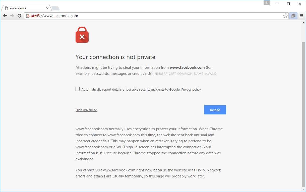Close the Privacy error tab
This screenshot has height=192, width=306.
tap(47, 8)
